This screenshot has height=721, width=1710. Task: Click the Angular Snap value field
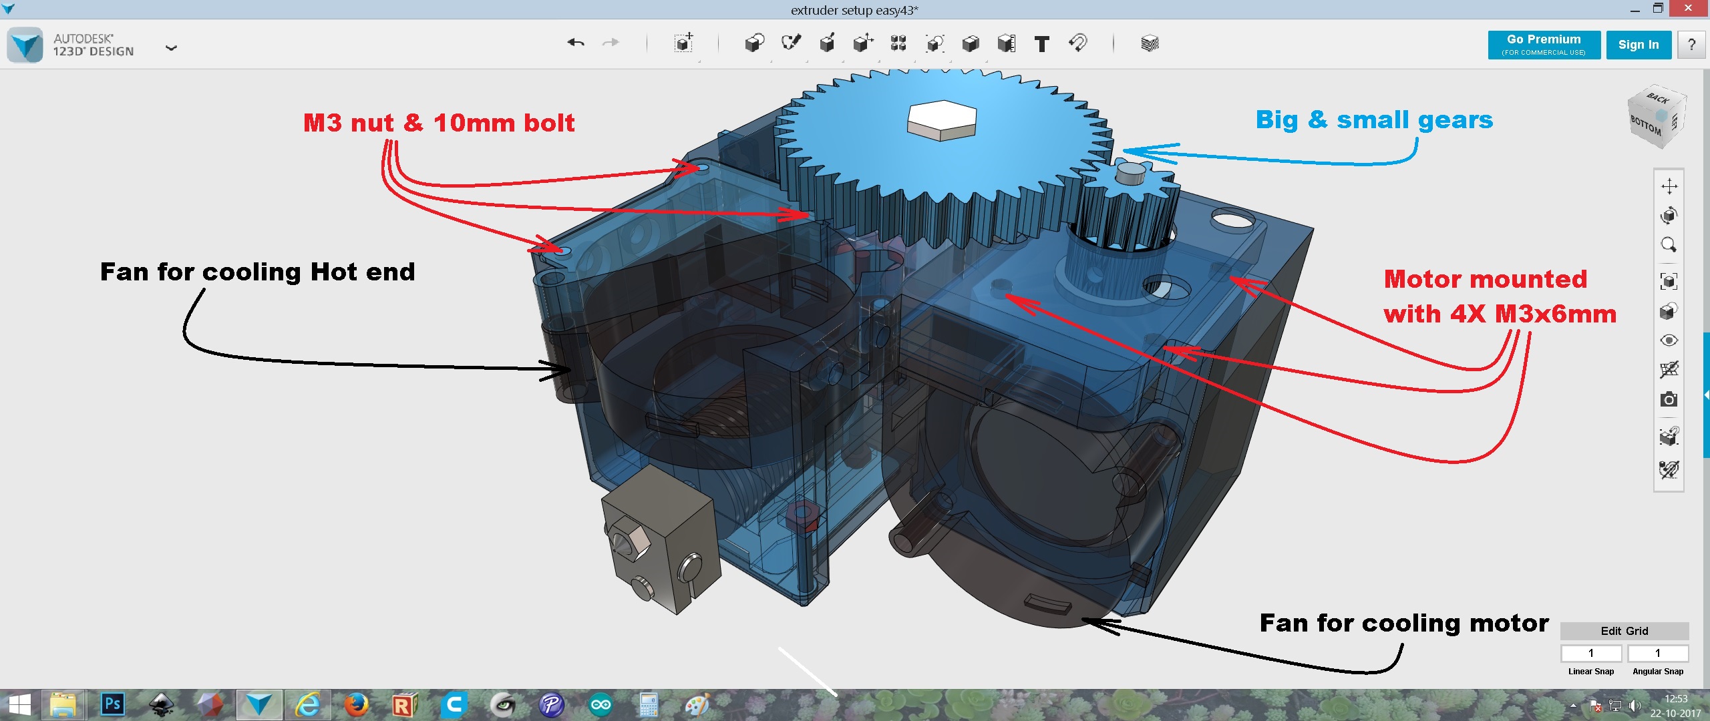(1658, 653)
